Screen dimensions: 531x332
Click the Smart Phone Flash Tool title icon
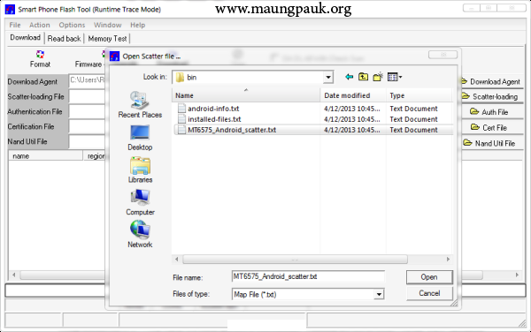[10, 10]
